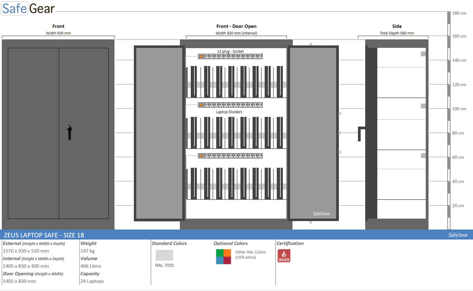Click the door handle on the front view
473x291 pixels.
tap(69, 133)
